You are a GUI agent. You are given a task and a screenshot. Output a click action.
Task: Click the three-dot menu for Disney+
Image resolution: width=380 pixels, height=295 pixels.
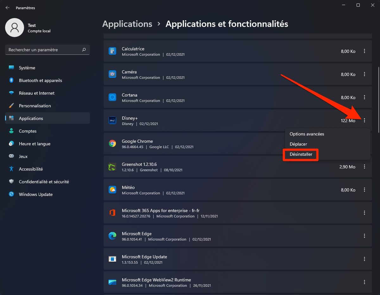[364, 120]
